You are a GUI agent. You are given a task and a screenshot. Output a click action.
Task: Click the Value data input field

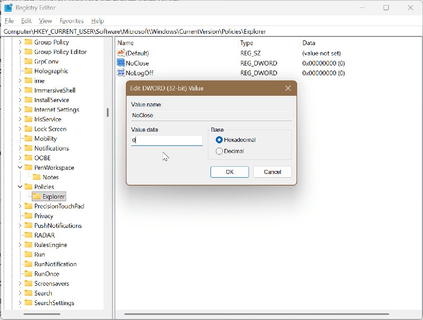click(x=167, y=140)
